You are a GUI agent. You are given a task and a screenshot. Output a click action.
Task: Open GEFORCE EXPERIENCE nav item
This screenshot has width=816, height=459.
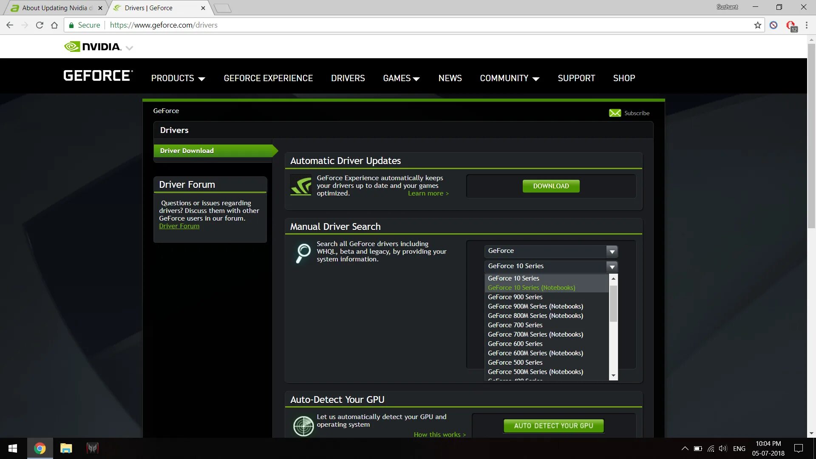(x=268, y=78)
